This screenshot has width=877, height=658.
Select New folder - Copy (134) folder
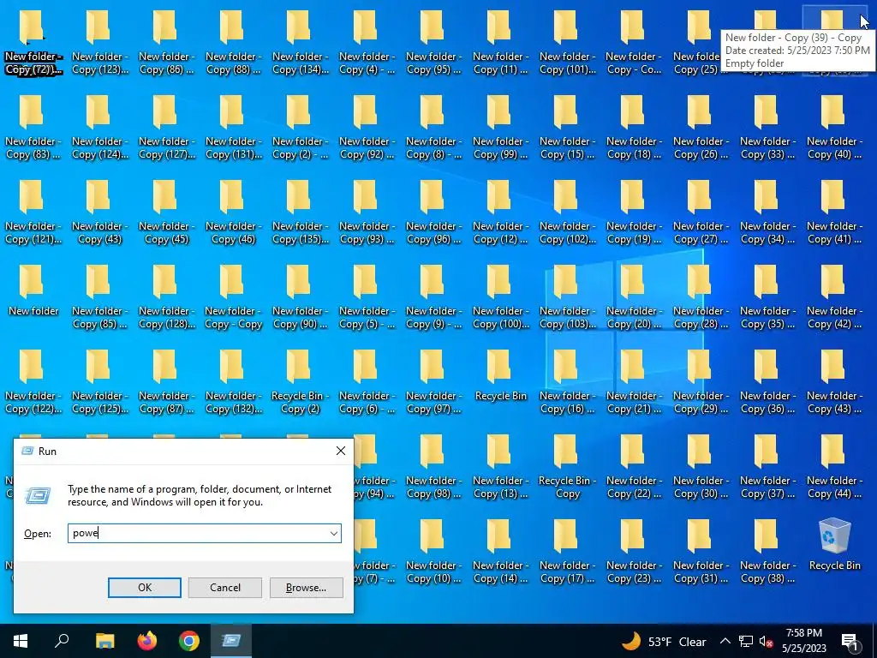tap(300, 43)
